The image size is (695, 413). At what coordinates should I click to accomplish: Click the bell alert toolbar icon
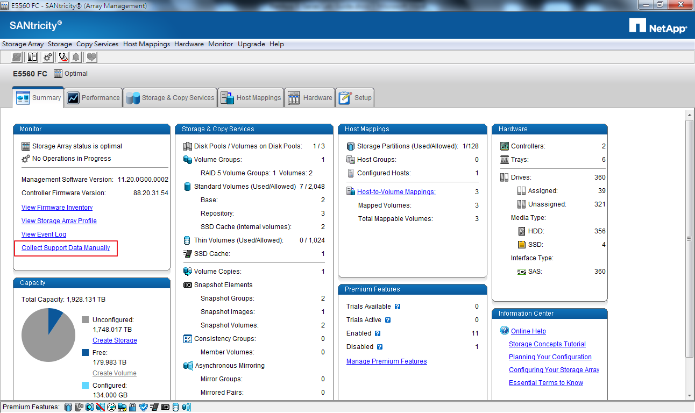pyautogui.click(x=76, y=57)
